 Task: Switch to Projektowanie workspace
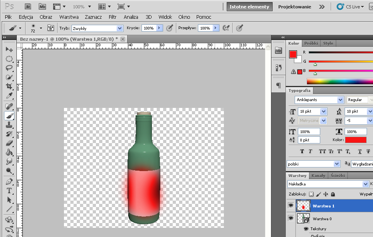coord(295,7)
